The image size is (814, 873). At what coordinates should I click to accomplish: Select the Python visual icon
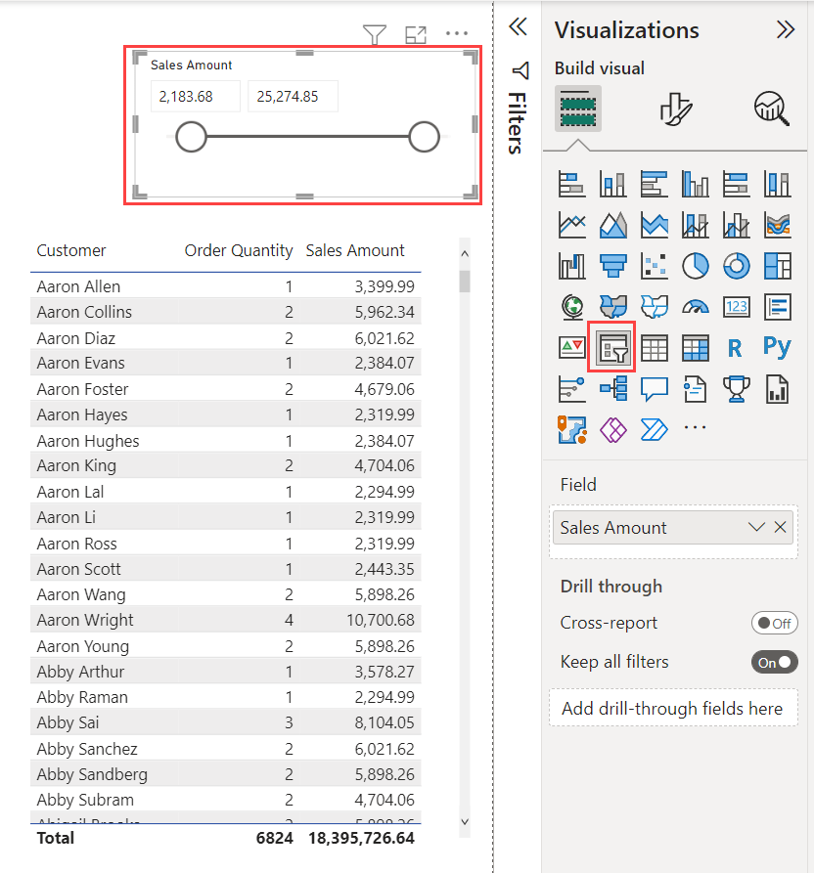pos(776,347)
